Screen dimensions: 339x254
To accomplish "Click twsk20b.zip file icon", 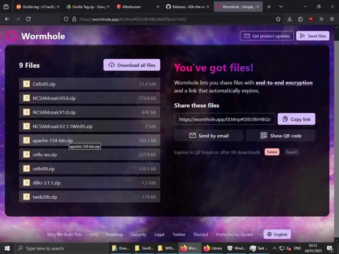I will pos(26,197).
